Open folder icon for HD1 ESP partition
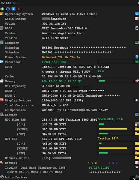Screen dimensions: 139x180 pyautogui.click(x=137, y=153)
